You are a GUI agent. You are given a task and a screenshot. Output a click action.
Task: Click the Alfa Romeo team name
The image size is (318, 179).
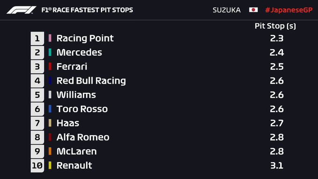[83, 137]
